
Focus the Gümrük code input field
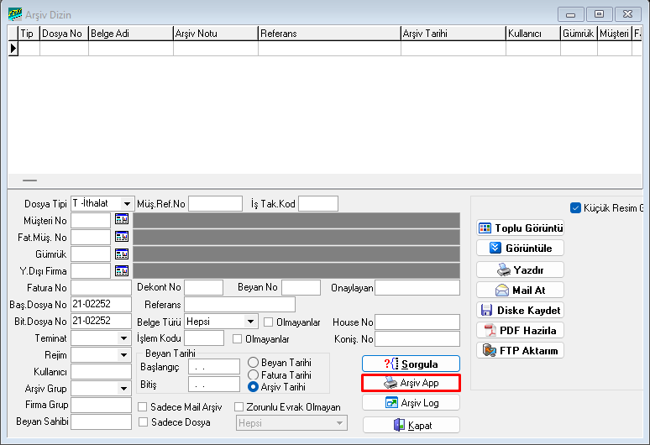(x=91, y=254)
